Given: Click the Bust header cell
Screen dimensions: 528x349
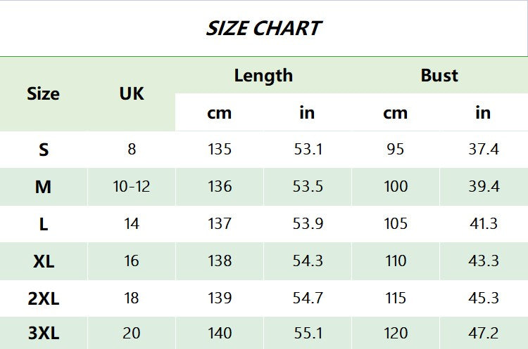Looking at the screenshot, I should coord(439,76).
